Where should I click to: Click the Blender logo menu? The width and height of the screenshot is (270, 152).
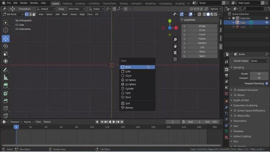point(4,3)
